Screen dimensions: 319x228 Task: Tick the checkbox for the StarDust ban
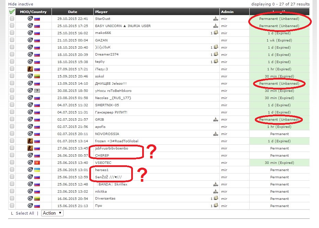point(12,19)
